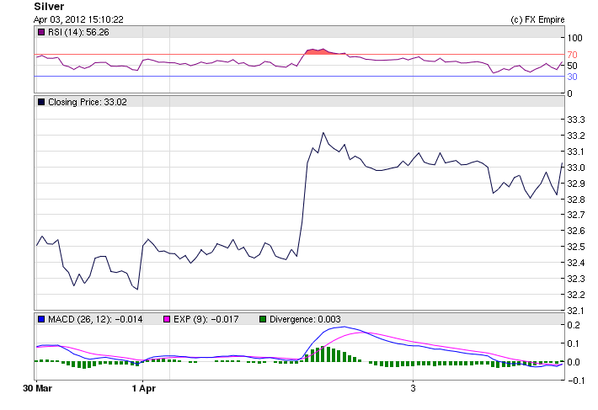The width and height of the screenshot is (598, 410).
Task: Click the 'Divergence: 0.003' label
Action: coord(305,319)
